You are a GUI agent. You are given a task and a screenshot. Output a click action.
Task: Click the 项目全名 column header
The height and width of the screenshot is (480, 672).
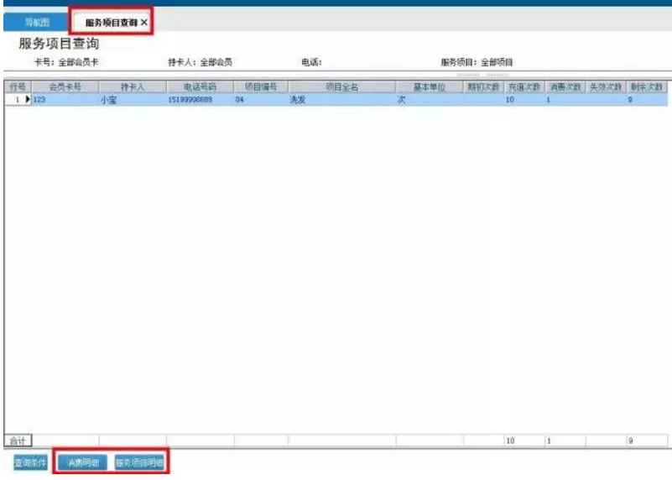[342, 87]
